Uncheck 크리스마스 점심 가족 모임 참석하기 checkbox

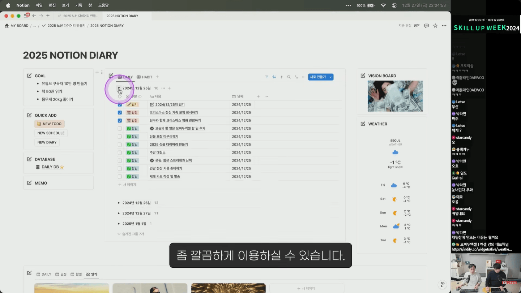[120, 112]
